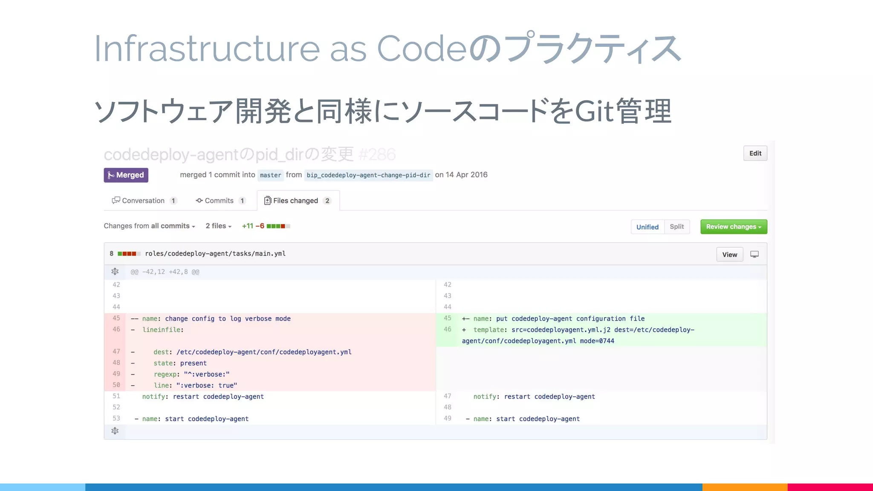Image resolution: width=873 pixels, height=491 pixels.
Task: Open the master branch link
Action: click(x=270, y=175)
